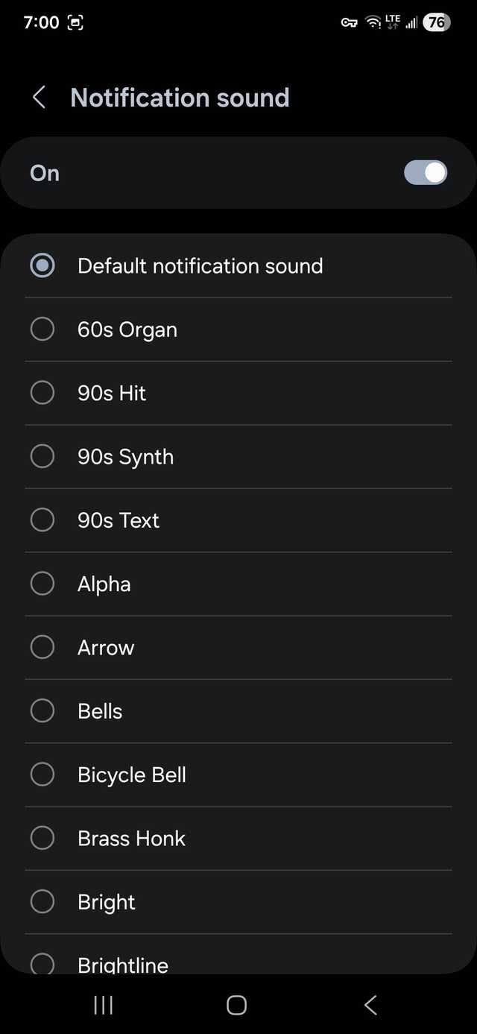Pick the 90s Synth sound
The height and width of the screenshot is (1034, 477).
tap(42, 456)
